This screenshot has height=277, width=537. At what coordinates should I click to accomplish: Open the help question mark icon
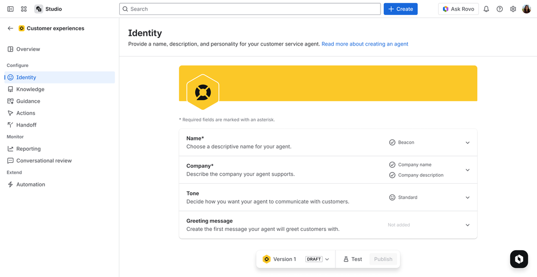click(x=499, y=9)
